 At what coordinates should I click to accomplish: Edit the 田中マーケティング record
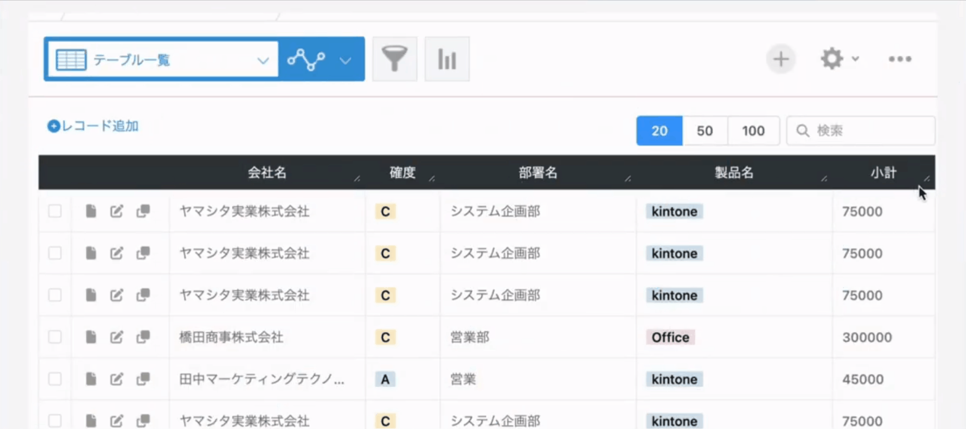(x=117, y=379)
